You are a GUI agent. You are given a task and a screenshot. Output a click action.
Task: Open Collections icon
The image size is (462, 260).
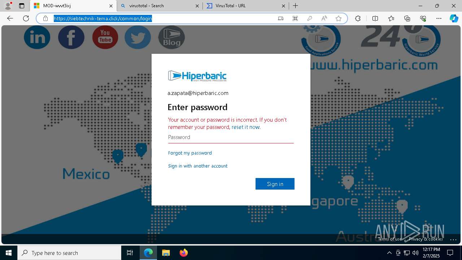(x=407, y=18)
